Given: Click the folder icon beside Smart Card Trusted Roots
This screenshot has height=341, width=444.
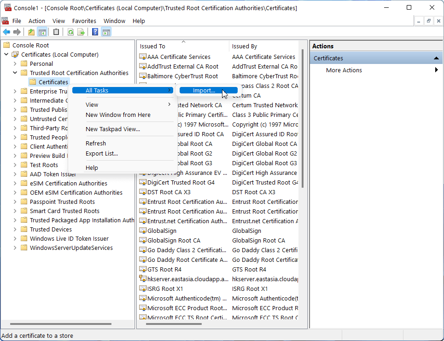Looking at the screenshot, I should pyautogui.click(x=24, y=211).
